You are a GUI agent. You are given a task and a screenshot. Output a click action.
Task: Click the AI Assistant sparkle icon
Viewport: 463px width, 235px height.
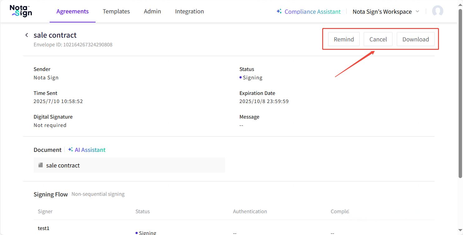(x=71, y=150)
